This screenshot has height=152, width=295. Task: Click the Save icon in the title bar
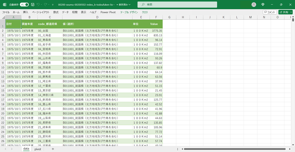(x=33, y=5)
